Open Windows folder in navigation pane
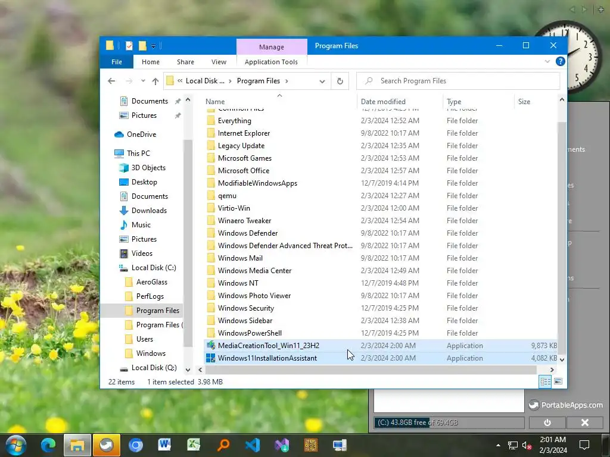Image resolution: width=610 pixels, height=457 pixels. pyautogui.click(x=145, y=353)
